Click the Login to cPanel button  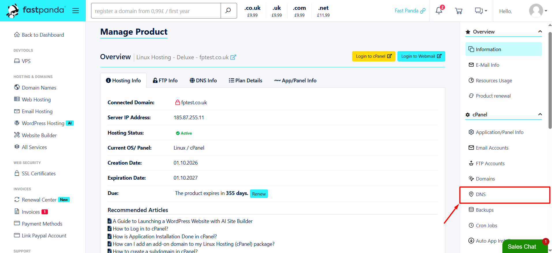373,56
